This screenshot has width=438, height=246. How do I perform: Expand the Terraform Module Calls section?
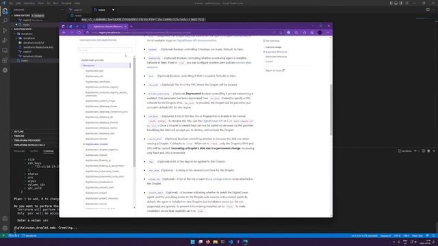[x=29, y=145]
